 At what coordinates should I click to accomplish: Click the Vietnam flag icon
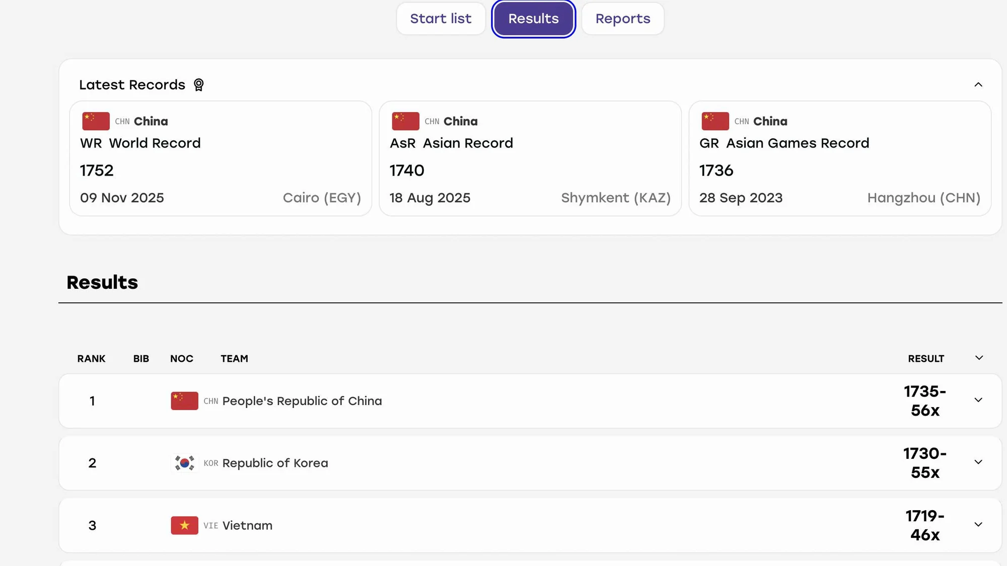pyautogui.click(x=184, y=525)
